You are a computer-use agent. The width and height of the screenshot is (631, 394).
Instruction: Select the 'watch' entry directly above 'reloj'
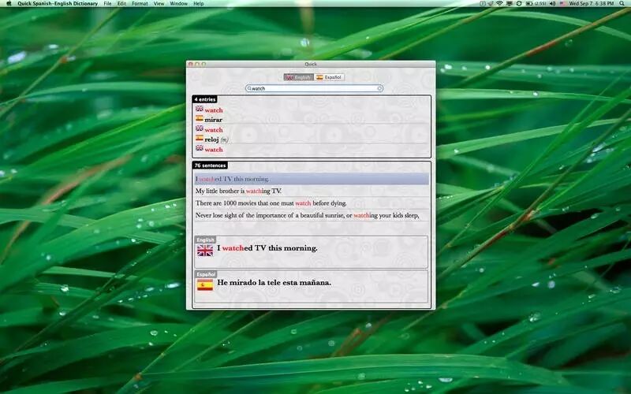click(214, 130)
